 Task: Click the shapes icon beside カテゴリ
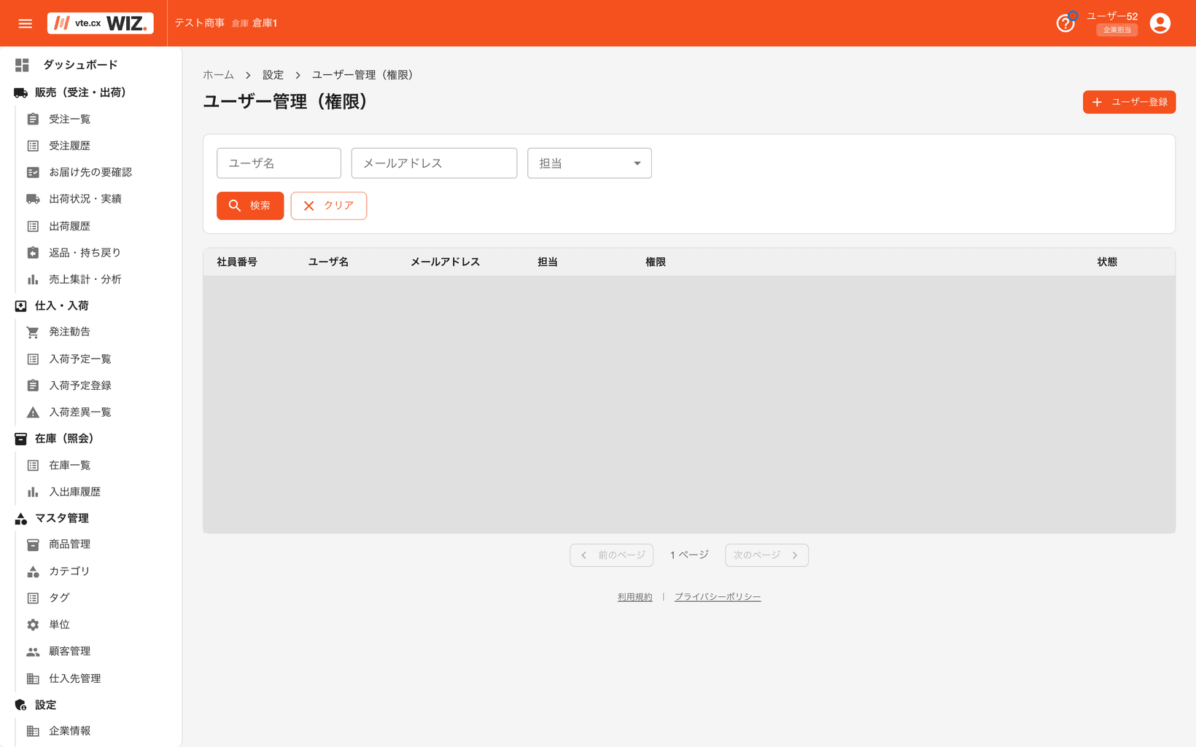pos(33,571)
